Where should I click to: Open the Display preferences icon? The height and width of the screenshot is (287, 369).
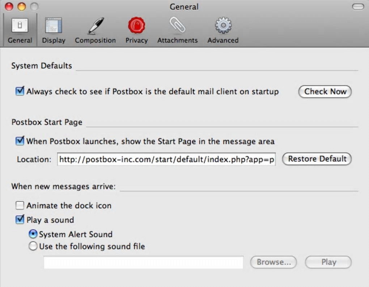pyautogui.click(x=54, y=25)
